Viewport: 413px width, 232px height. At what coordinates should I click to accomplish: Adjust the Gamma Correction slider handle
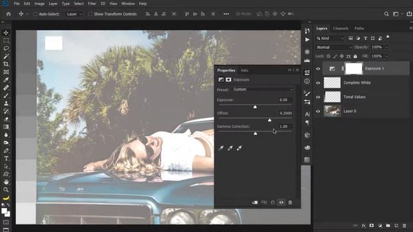pos(256,133)
